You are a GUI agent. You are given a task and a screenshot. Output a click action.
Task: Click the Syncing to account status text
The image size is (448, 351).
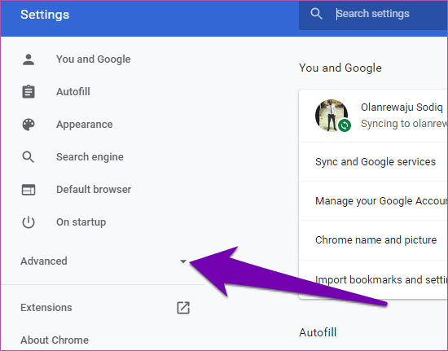coord(404,124)
